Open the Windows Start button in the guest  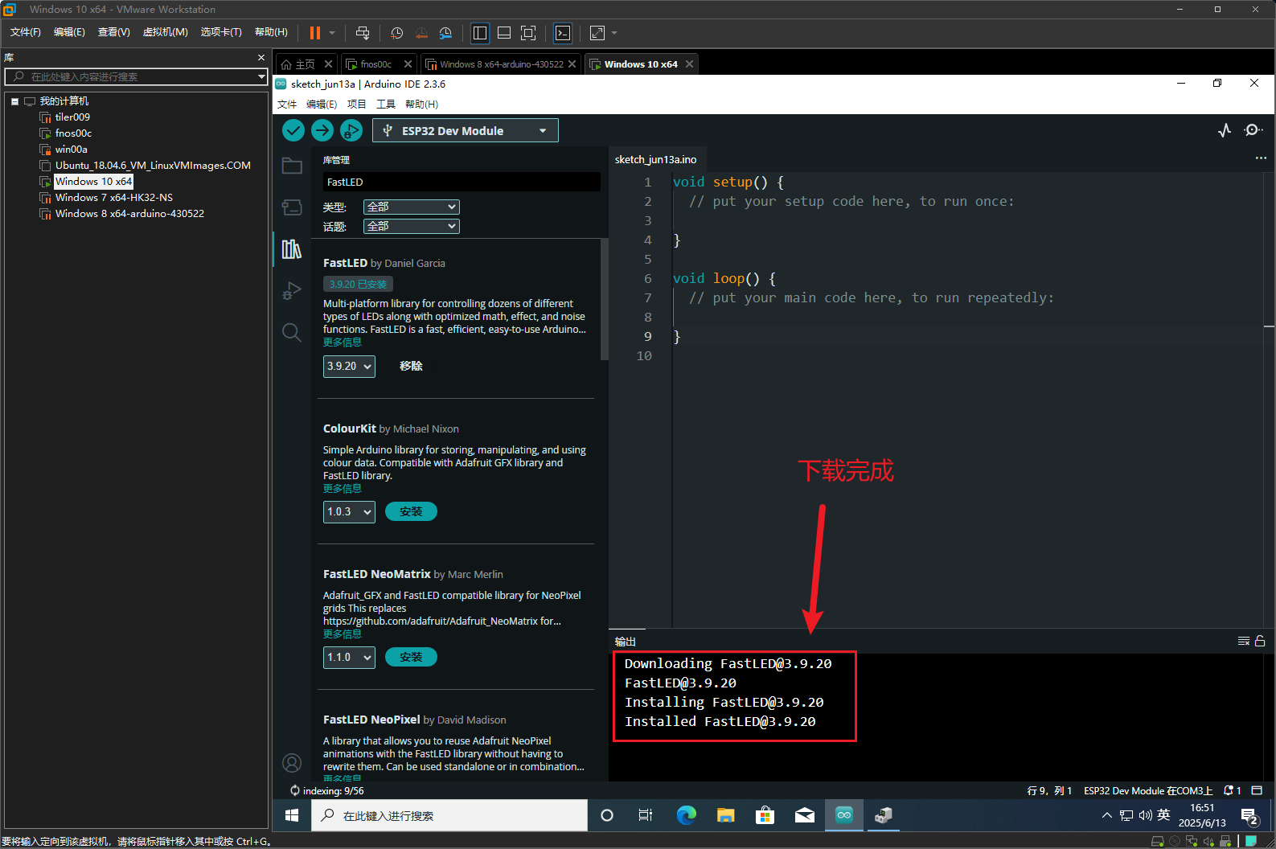[292, 815]
